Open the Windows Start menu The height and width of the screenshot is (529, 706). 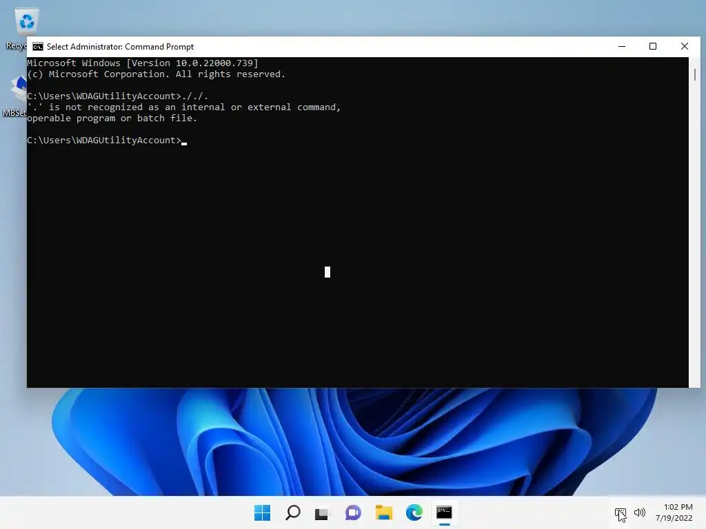(x=262, y=512)
